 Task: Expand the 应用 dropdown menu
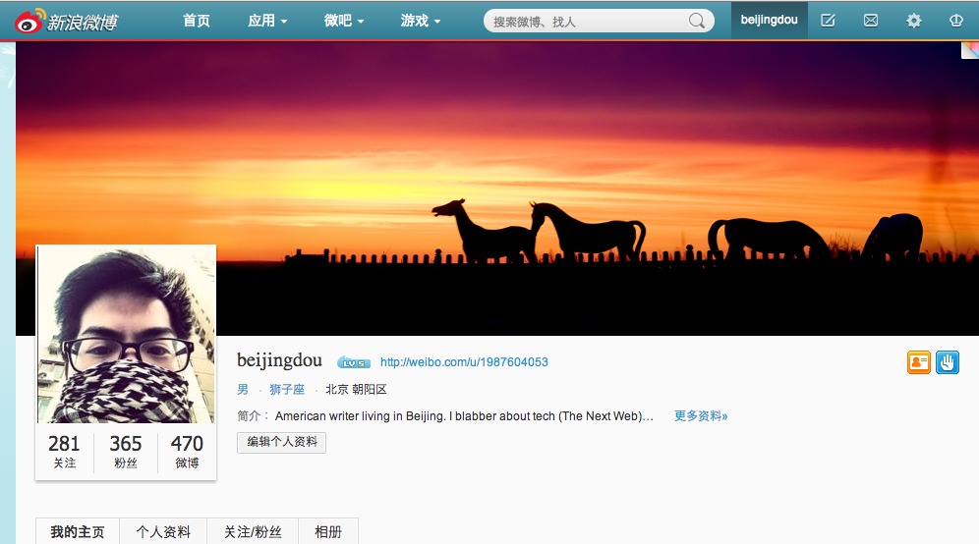[267, 21]
